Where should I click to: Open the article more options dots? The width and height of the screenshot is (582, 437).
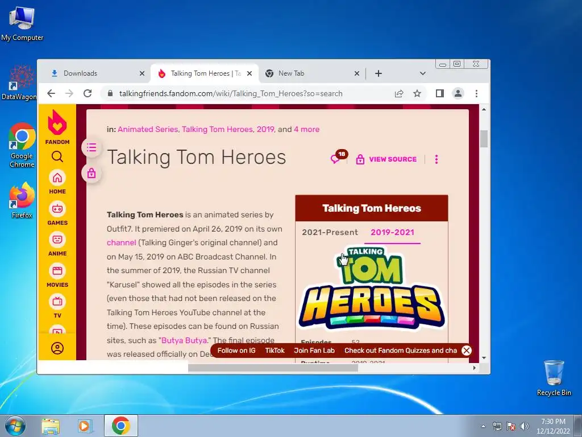click(436, 159)
